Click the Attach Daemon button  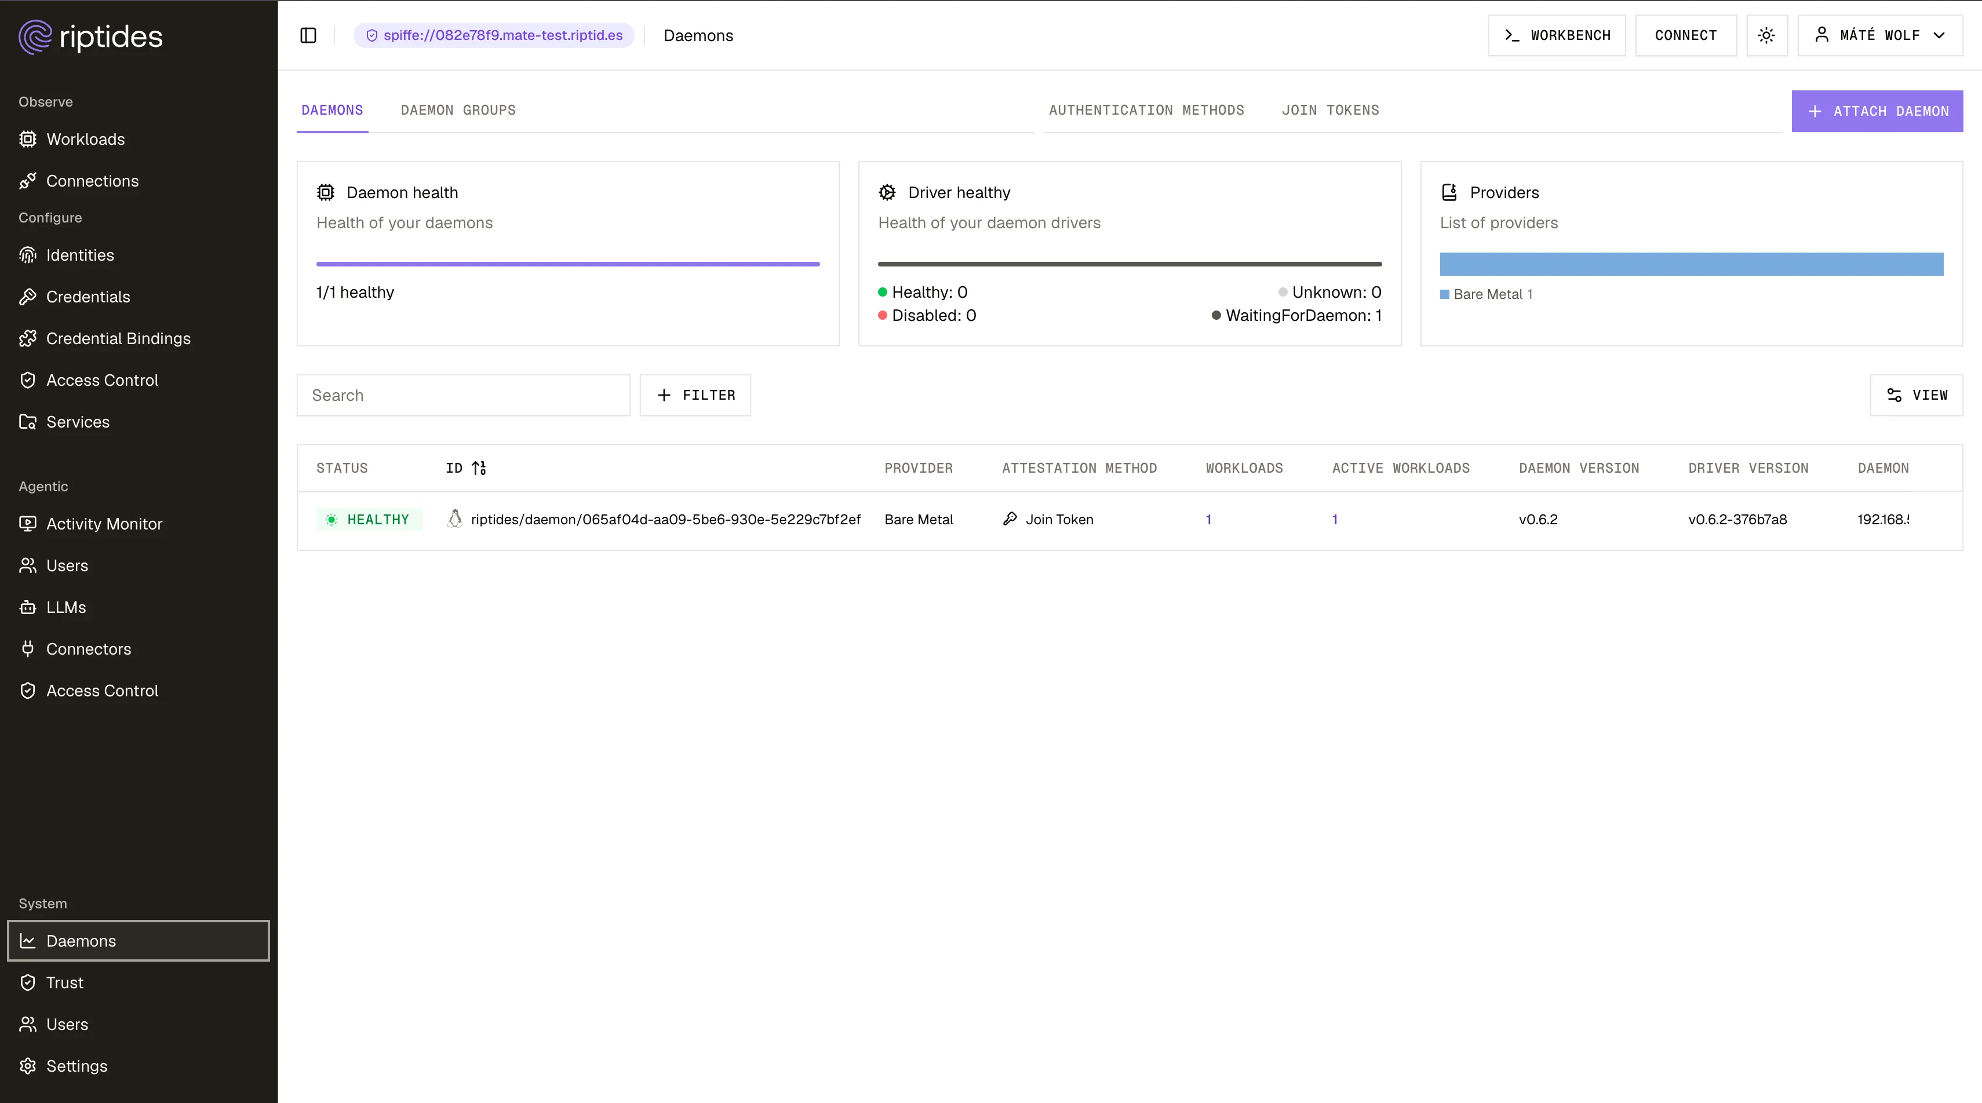pos(1877,111)
